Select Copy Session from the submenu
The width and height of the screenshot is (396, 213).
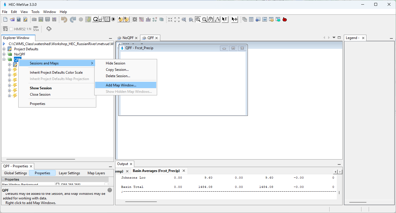[x=117, y=70]
